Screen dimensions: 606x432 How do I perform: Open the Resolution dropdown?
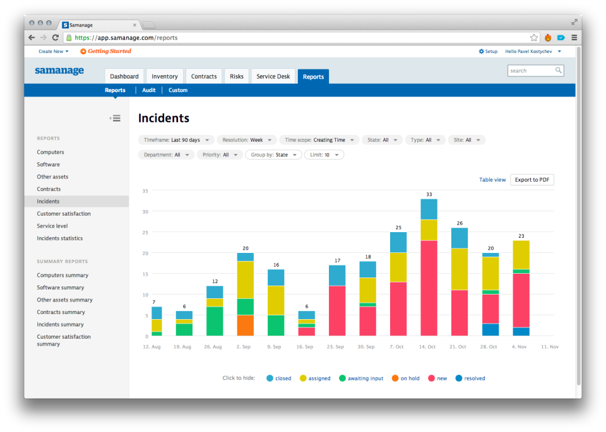pyautogui.click(x=246, y=139)
